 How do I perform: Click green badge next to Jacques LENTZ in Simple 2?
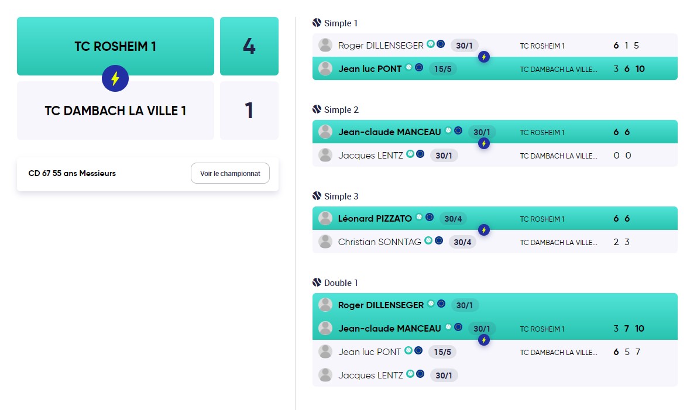pos(410,154)
